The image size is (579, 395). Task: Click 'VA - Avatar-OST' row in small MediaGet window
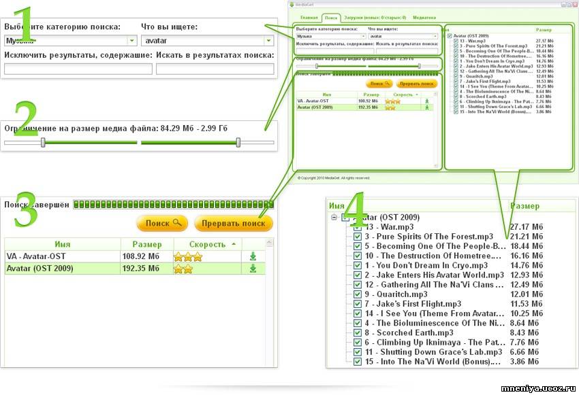[364, 101]
